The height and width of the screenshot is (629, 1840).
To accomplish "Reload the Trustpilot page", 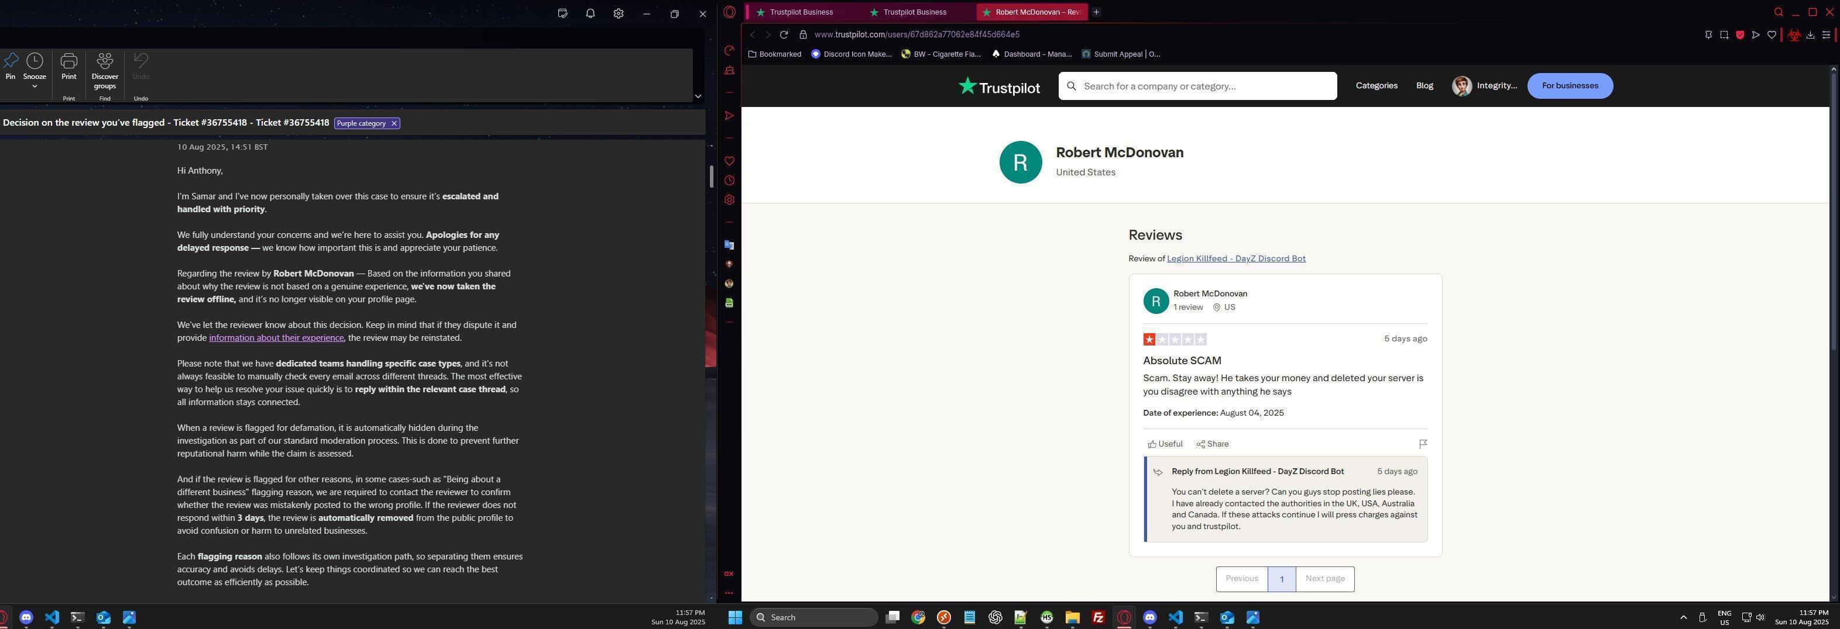I will [x=784, y=34].
